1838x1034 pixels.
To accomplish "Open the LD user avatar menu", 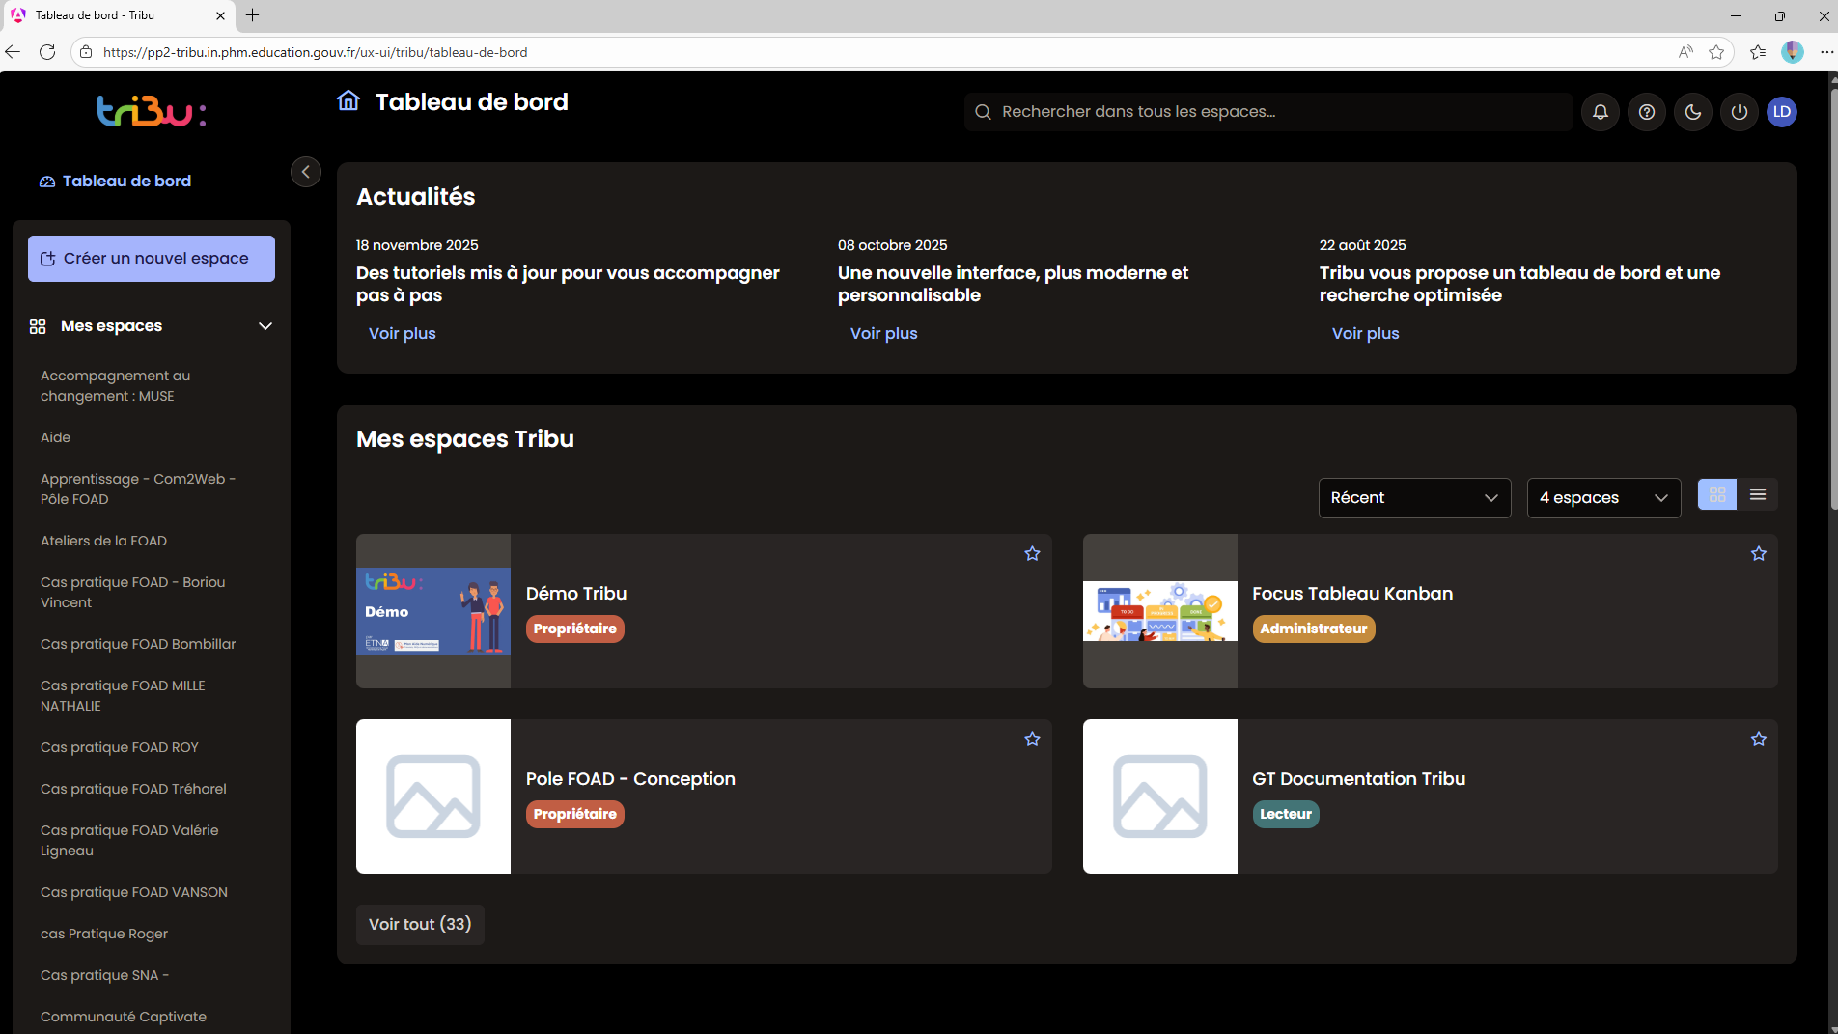I will 1782,112.
